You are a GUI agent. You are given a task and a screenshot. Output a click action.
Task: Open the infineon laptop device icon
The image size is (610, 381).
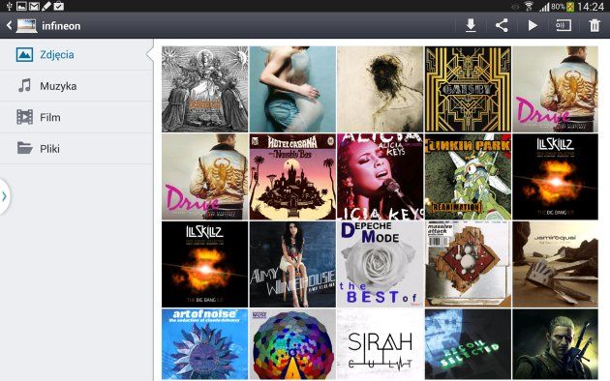[26, 26]
